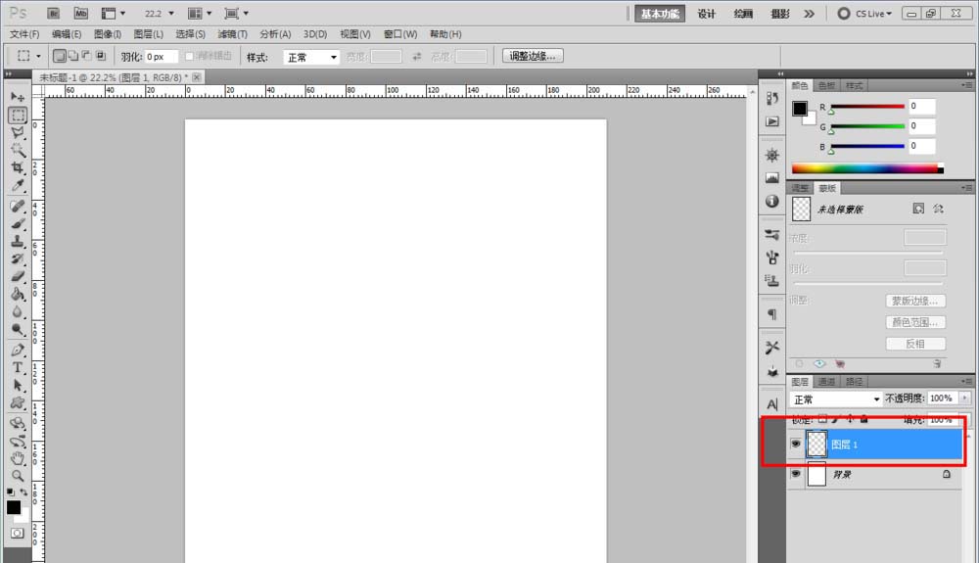Screen dimensions: 979x563
Task: Open the Paragraph panel dock icon
Action: 772,314
